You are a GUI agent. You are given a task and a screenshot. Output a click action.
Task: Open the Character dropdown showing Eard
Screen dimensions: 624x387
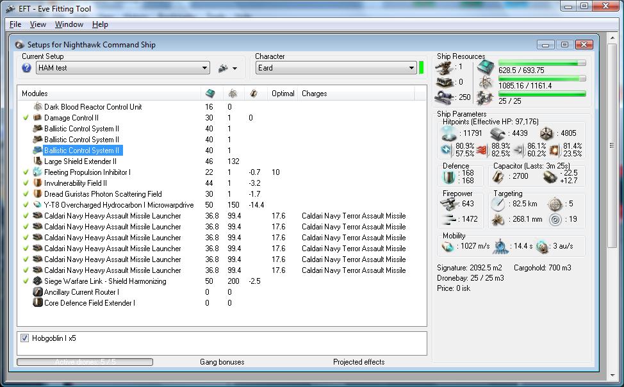click(x=336, y=68)
